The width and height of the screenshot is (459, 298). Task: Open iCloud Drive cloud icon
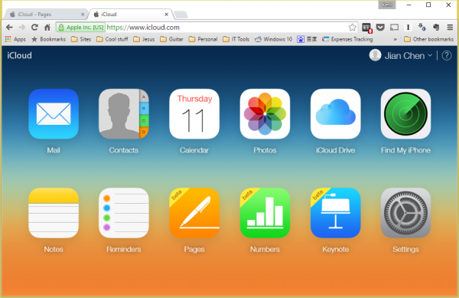336,113
